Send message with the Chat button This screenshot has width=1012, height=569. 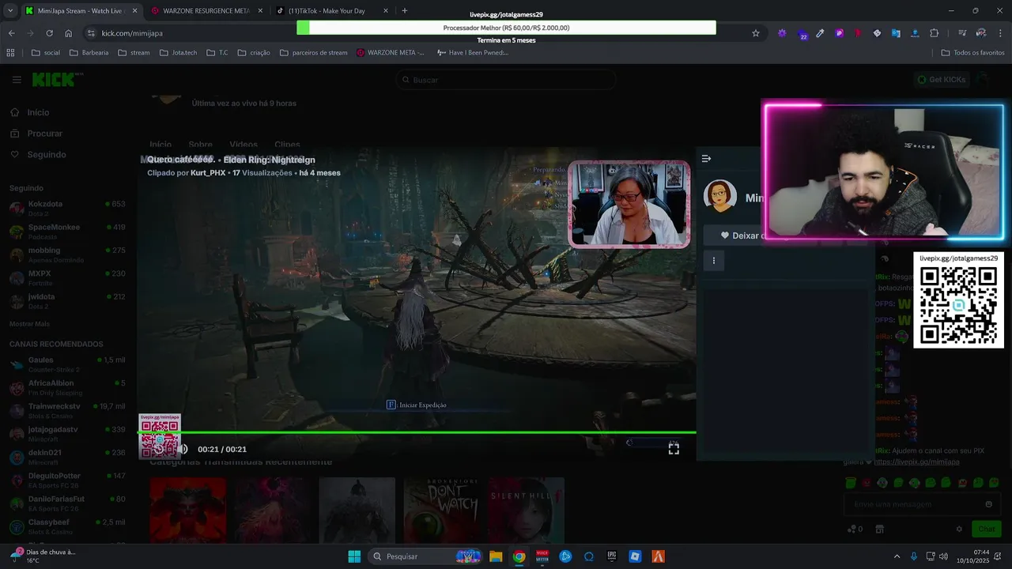[x=987, y=529]
